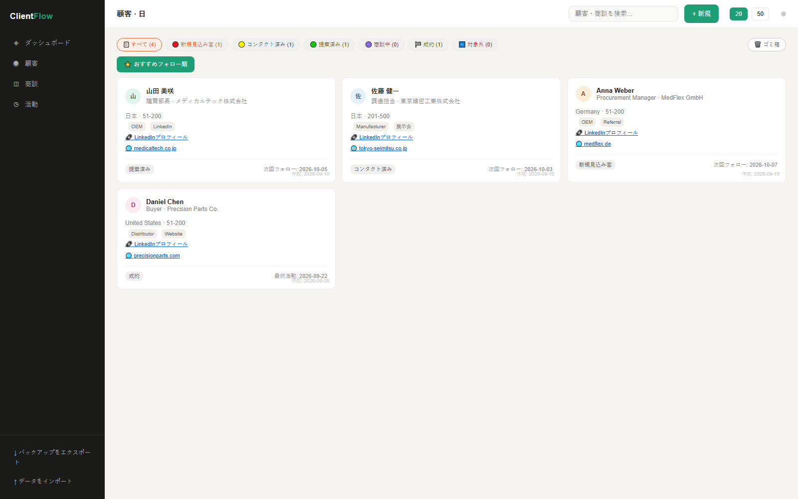Click the 山 avatar of 山田 美咲
This screenshot has width=798, height=499.
coord(133,96)
